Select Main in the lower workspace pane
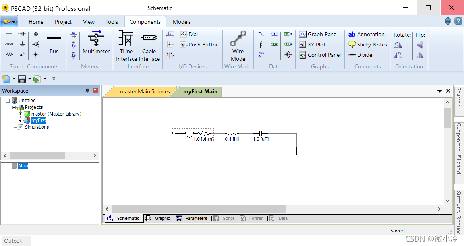 pos(23,166)
